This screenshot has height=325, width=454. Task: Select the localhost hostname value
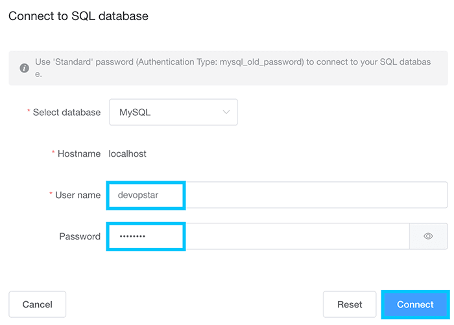click(x=128, y=153)
